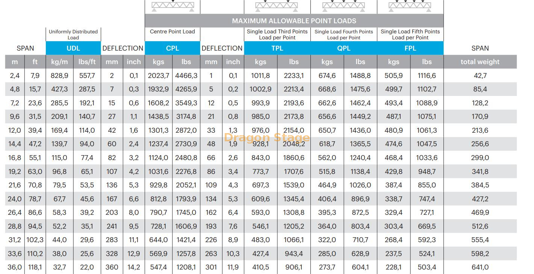Select the total weight value 170,9

pos(480,117)
